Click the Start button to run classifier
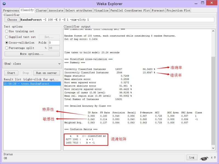 11,73
